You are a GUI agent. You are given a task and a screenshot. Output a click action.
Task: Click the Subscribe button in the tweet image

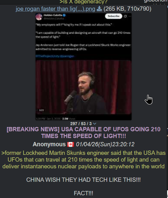(x=114, y=16)
